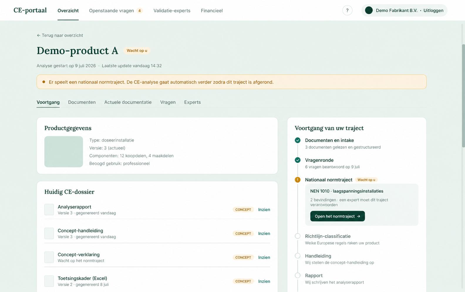Click the product image placeholder thumbnail
This screenshot has width=465, height=292.
pos(64,152)
